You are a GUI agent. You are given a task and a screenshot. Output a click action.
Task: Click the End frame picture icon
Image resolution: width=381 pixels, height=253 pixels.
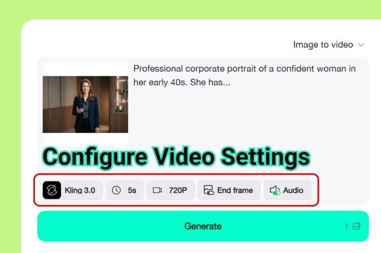click(x=209, y=190)
